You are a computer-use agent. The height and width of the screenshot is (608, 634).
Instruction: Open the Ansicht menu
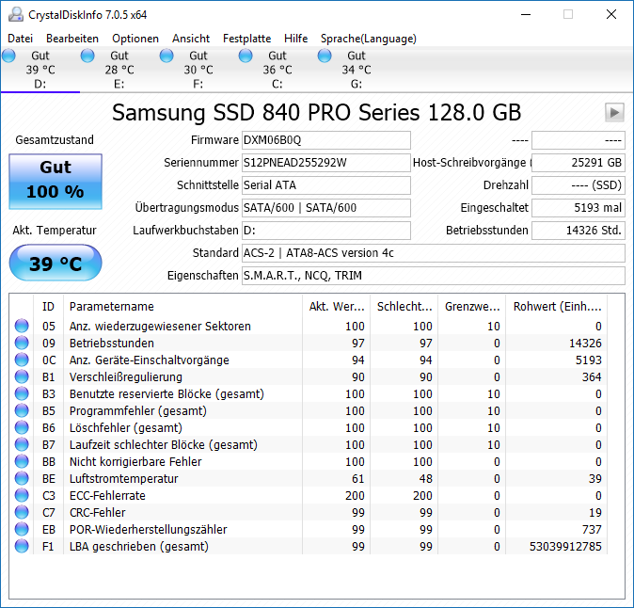pos(191,39)
